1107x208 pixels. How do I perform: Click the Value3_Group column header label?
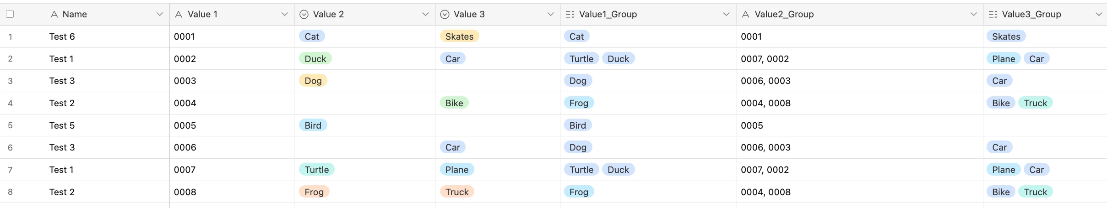(1031, 14)
